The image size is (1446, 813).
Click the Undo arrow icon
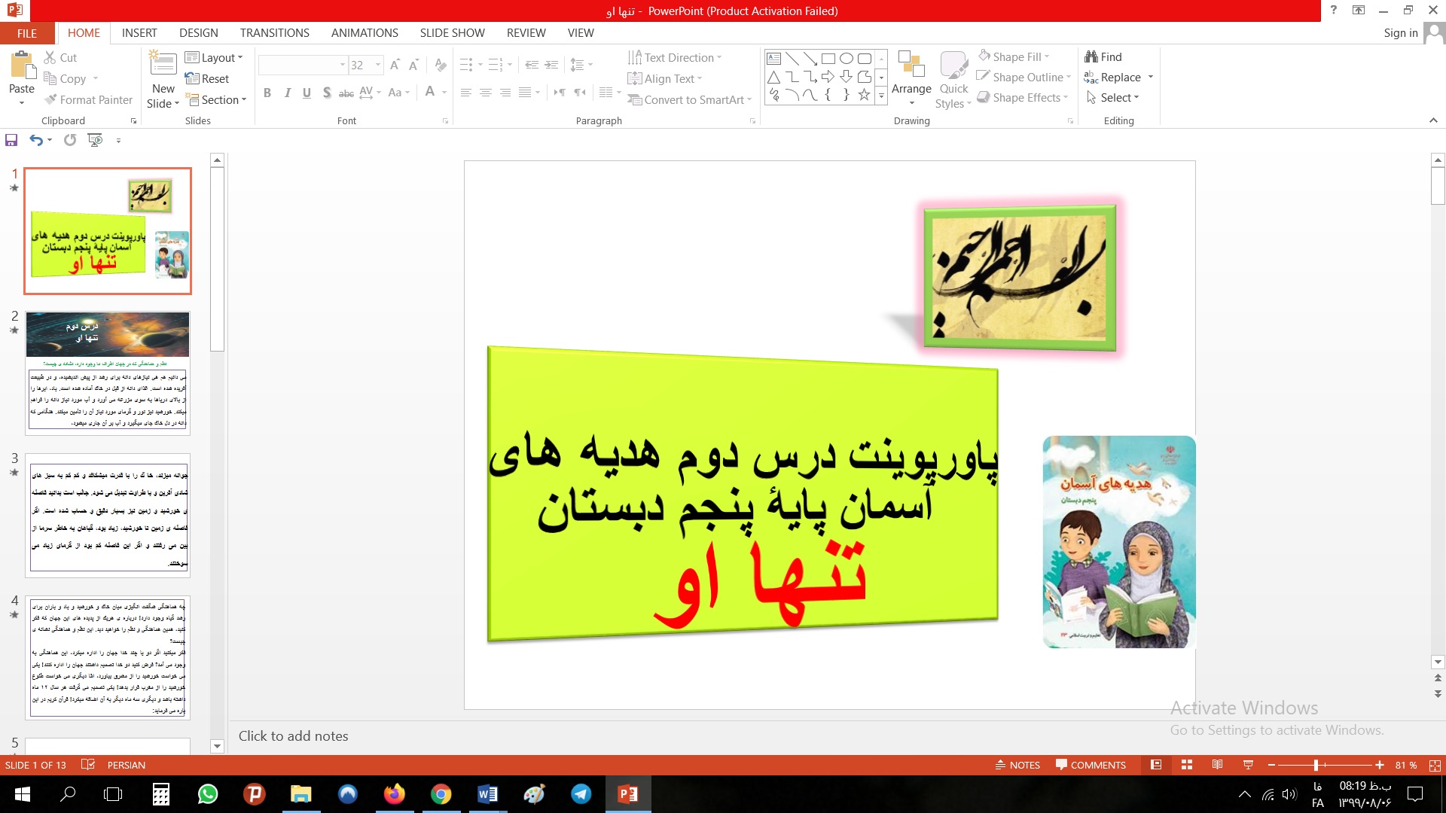point(35,140)
